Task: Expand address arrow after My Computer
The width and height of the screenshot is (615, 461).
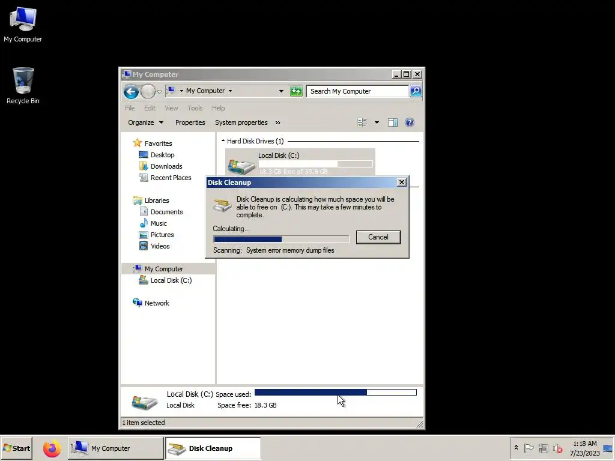Action: [230, 91]
